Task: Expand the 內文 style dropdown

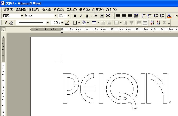Action: [x=22, y=16]
